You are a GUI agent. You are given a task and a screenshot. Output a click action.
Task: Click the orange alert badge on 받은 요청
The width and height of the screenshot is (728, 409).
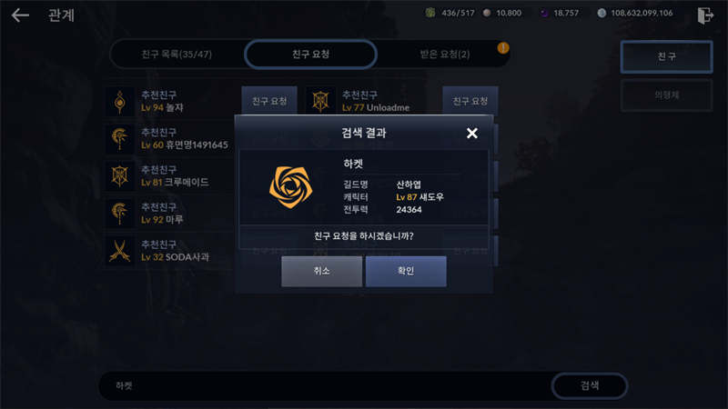pos(503,48)
